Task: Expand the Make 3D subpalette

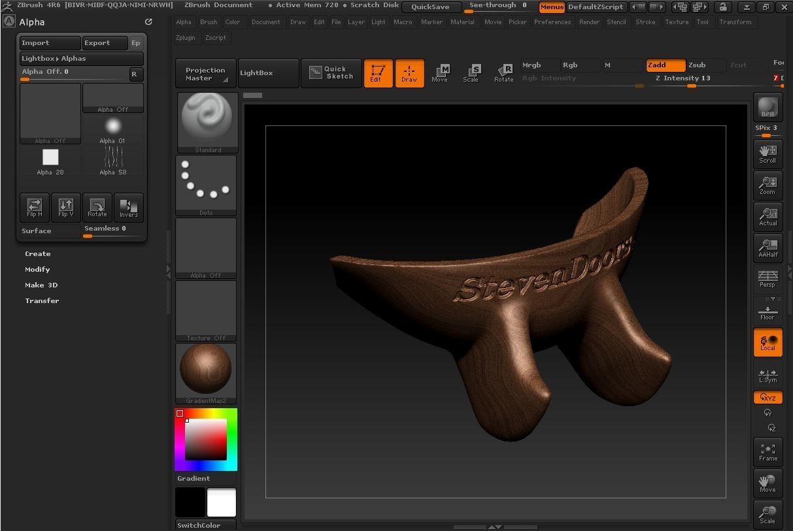Action: pyautogui.click(x=42, y=285)
